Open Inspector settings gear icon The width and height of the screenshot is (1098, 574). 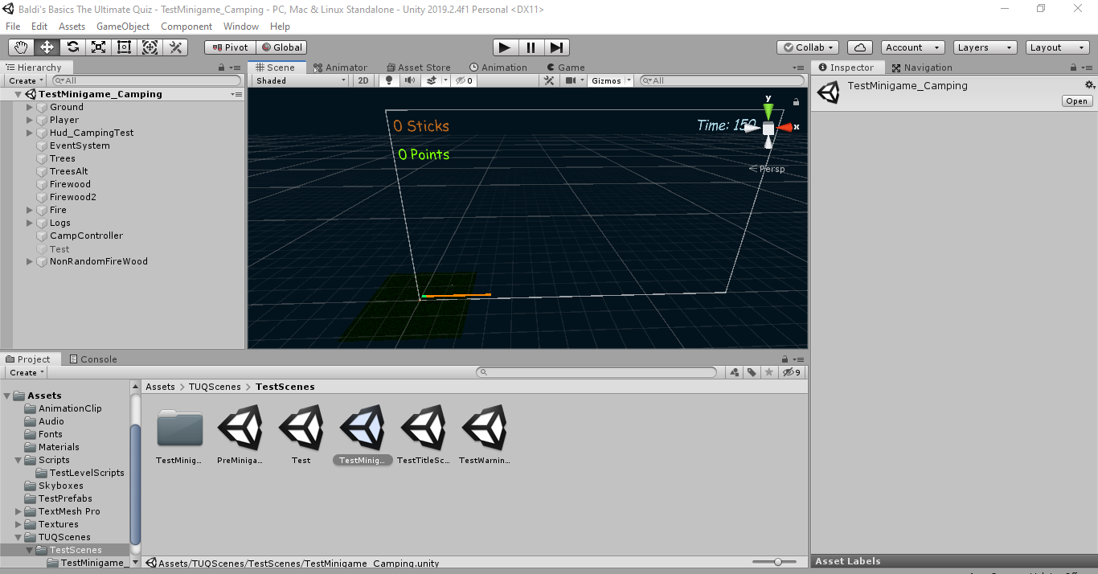tap(1090, 84)
